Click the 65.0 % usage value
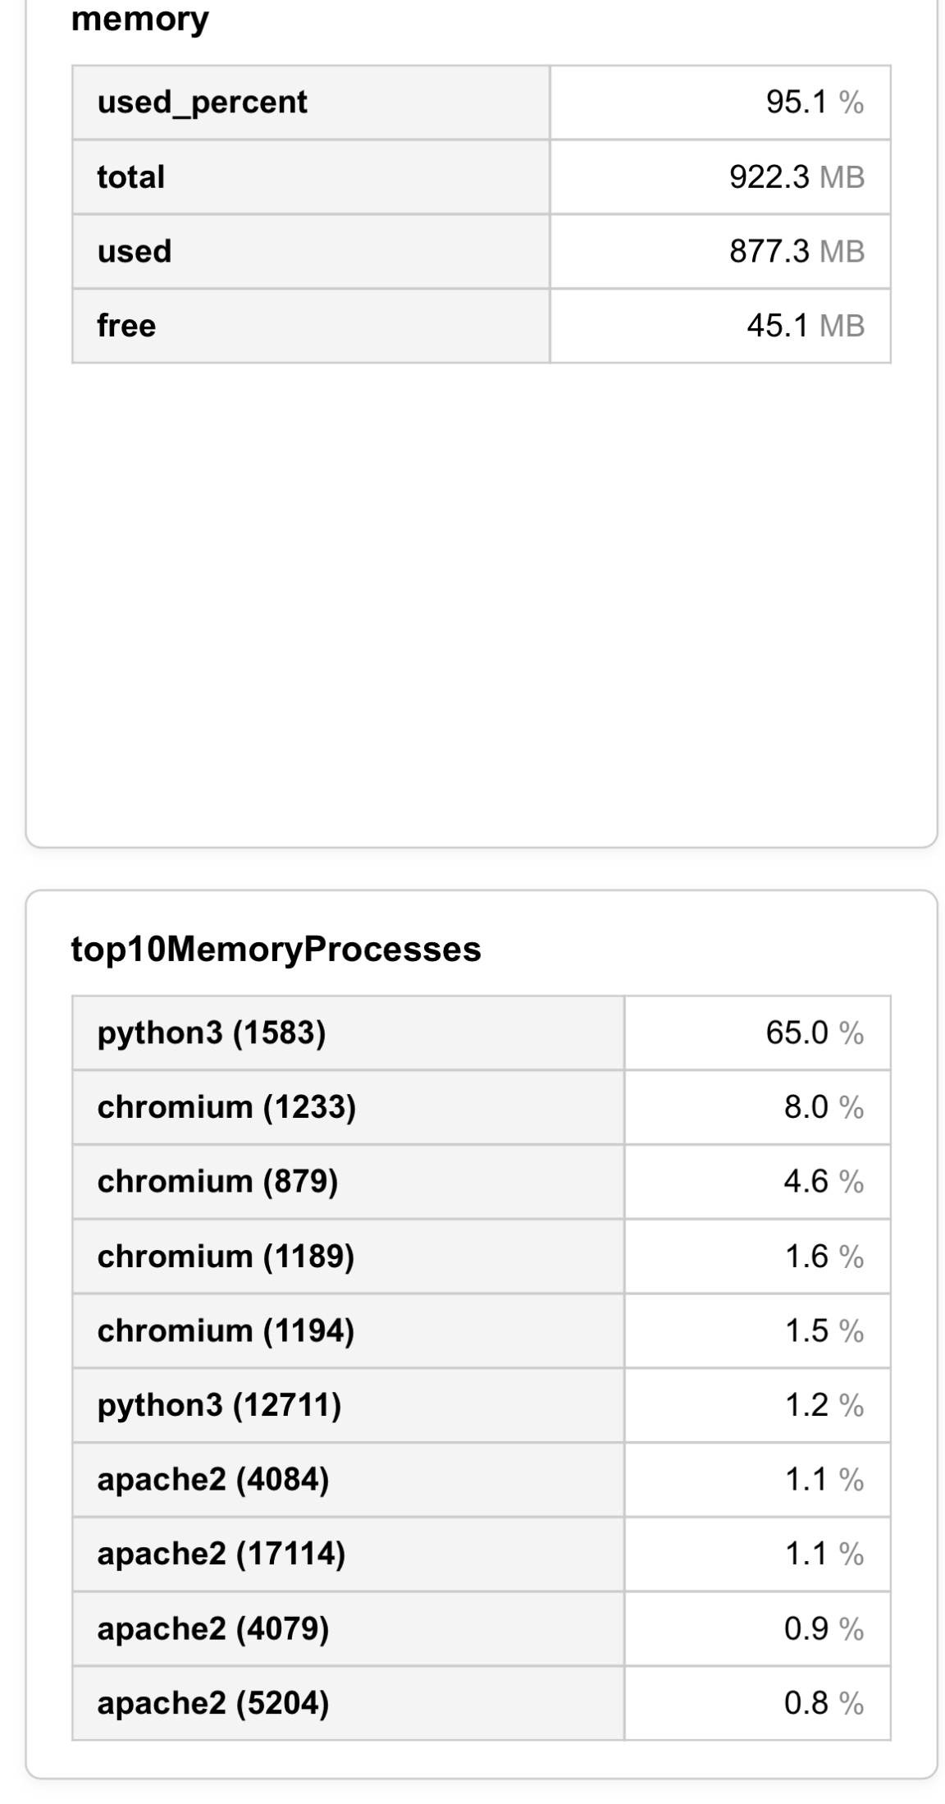This screenshot has height=1804, width=945. [814, 1032]
